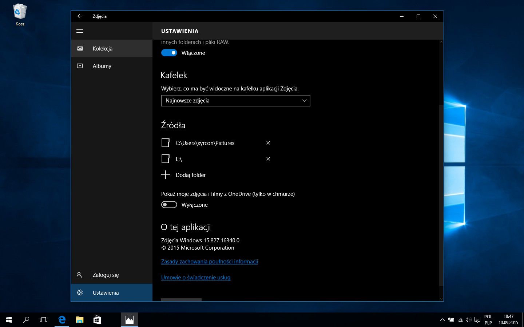Close the Zdjęcia window
Screen dimensions: 524x327
click(435, 16)
